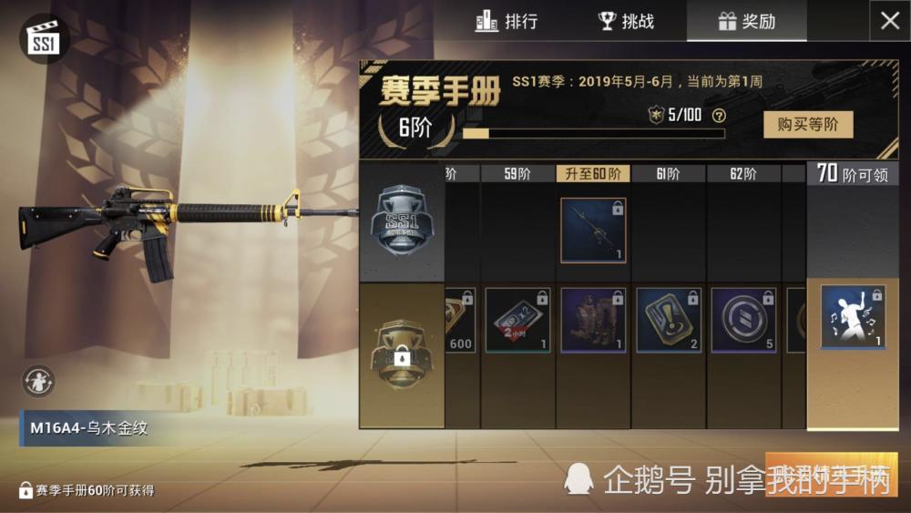Viewport: 911px width, 513px height.
Task: Select the level 59 double XP card reward
Action: click(x=517, y=320)
